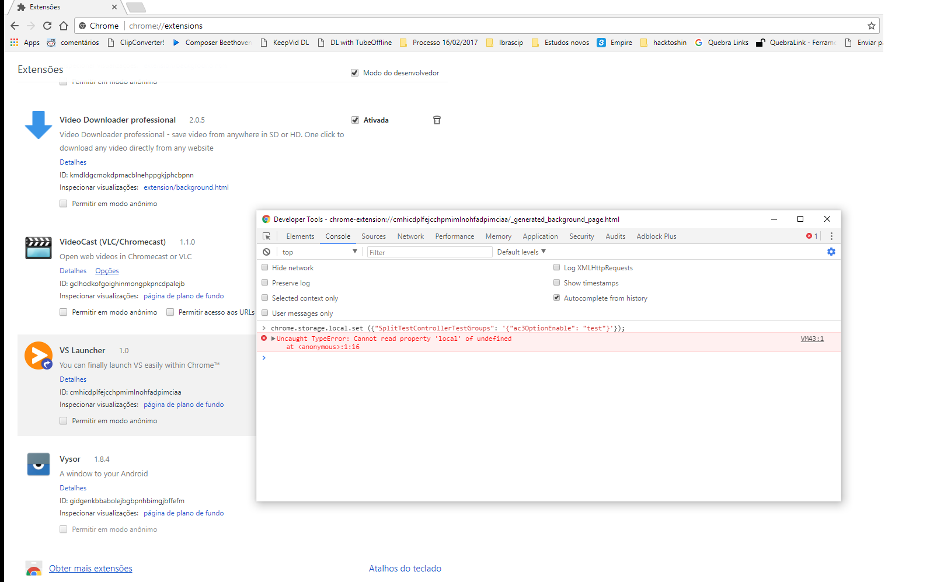Inspect extension/background.html view
The height and width of the screenshot is (582, 951).
pyautogui.click(x=186, y=187)
